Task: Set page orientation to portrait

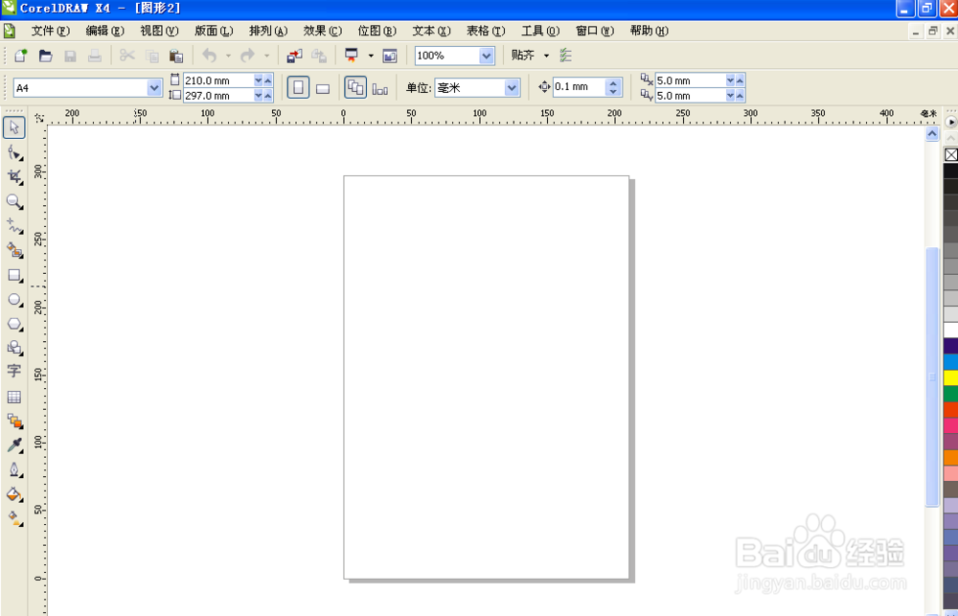Action: (298, 87)
